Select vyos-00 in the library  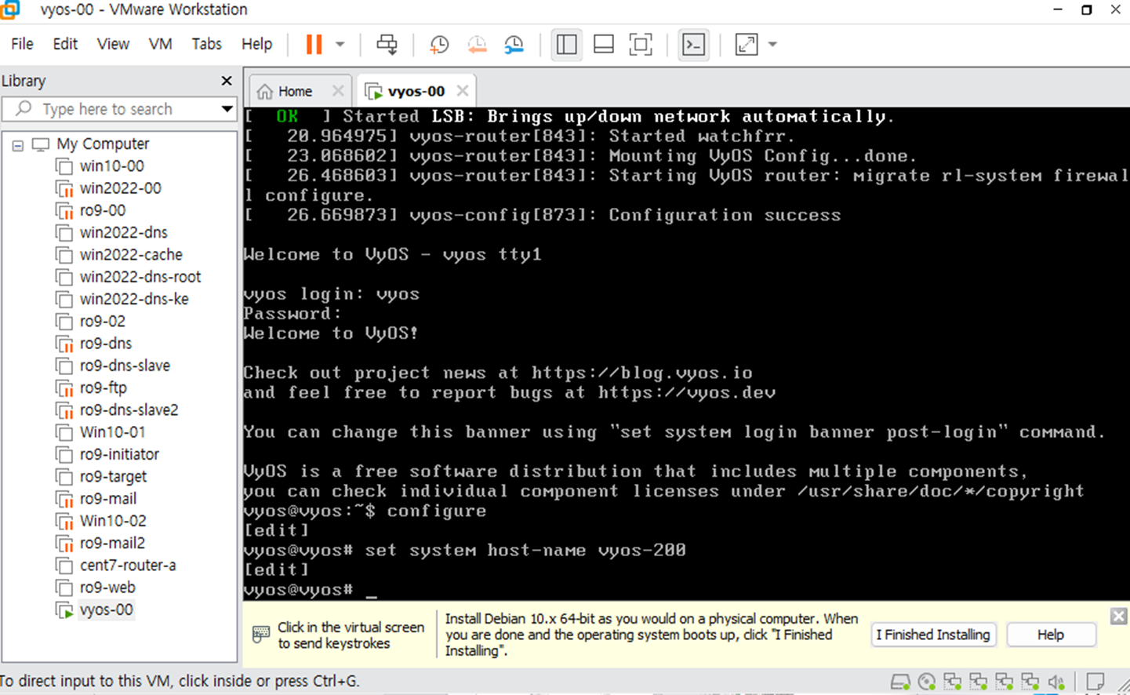click(x=106, y=609)
